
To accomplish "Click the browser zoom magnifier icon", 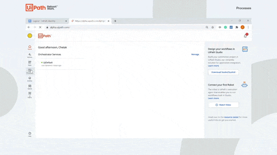I will pyautogui.click(x=207, y=27).
